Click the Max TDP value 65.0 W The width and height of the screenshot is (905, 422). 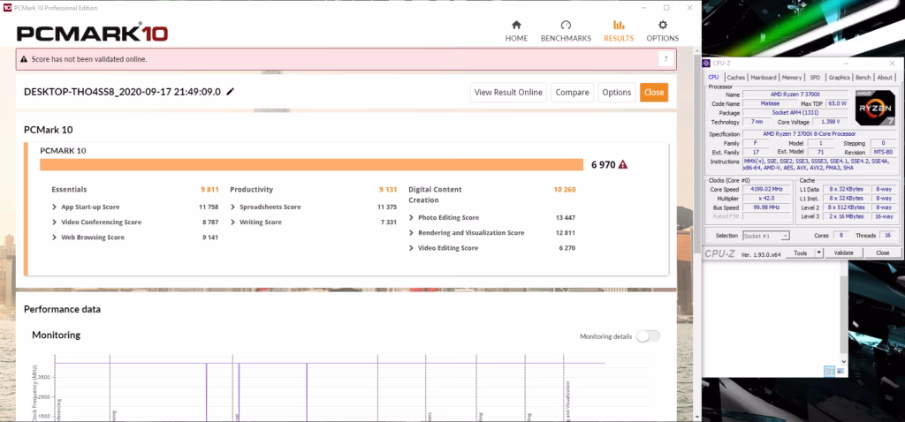pos(838,103)
